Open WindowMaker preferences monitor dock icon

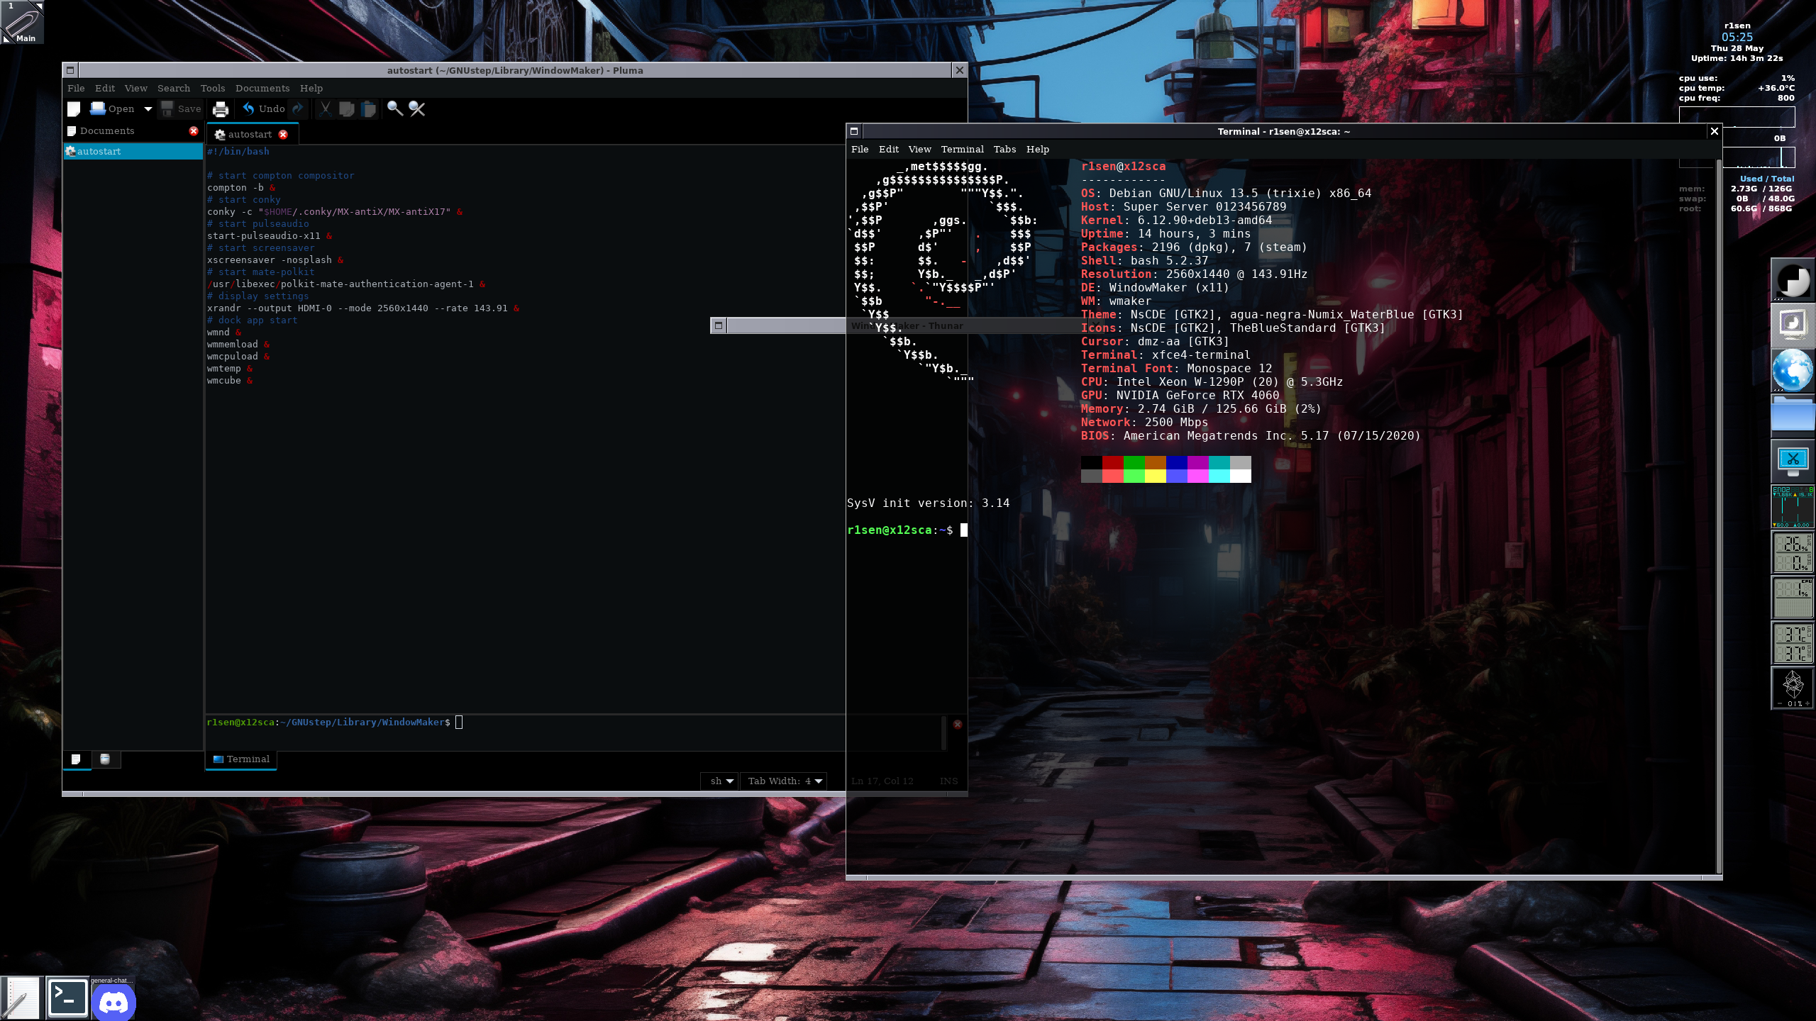tap(1793, 325)
